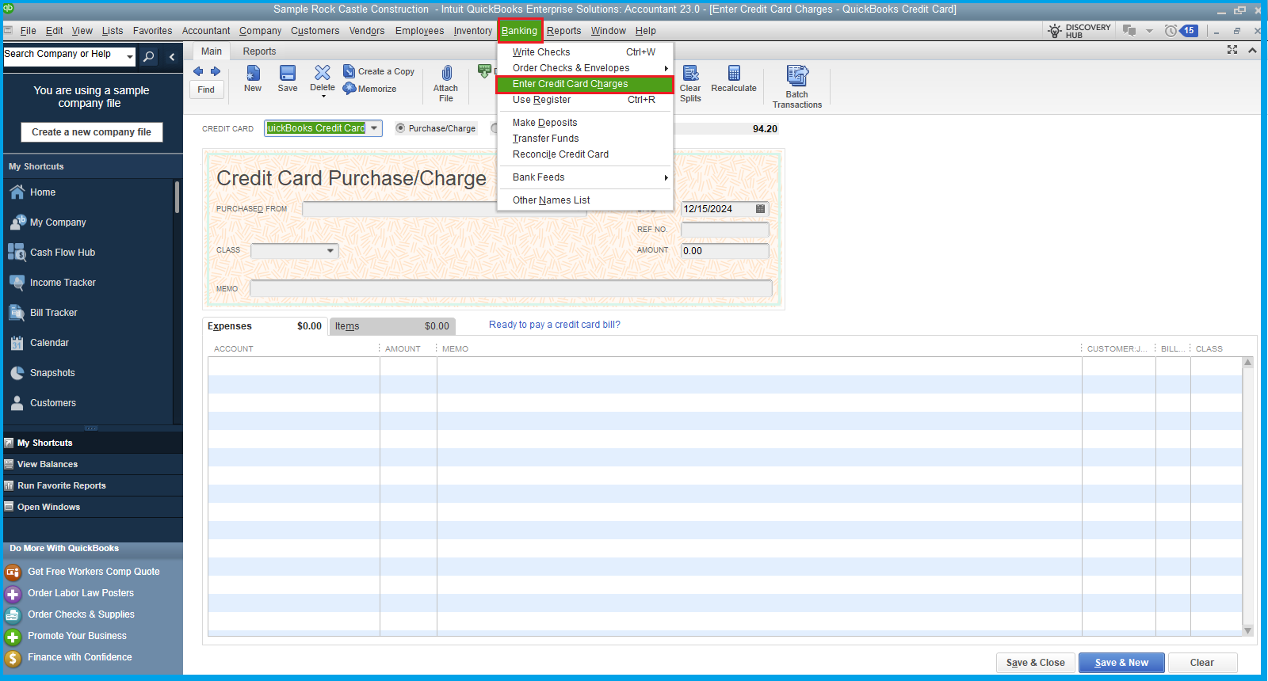Click Run Favorite Reports in sidebar
The width and height of the screenshot is (1268, 681).
pos(93,485)
